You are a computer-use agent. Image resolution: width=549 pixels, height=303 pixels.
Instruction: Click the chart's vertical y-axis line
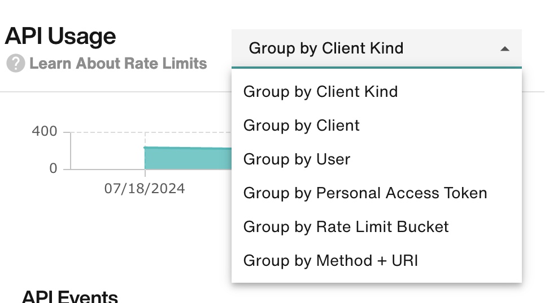coord(71,151)
